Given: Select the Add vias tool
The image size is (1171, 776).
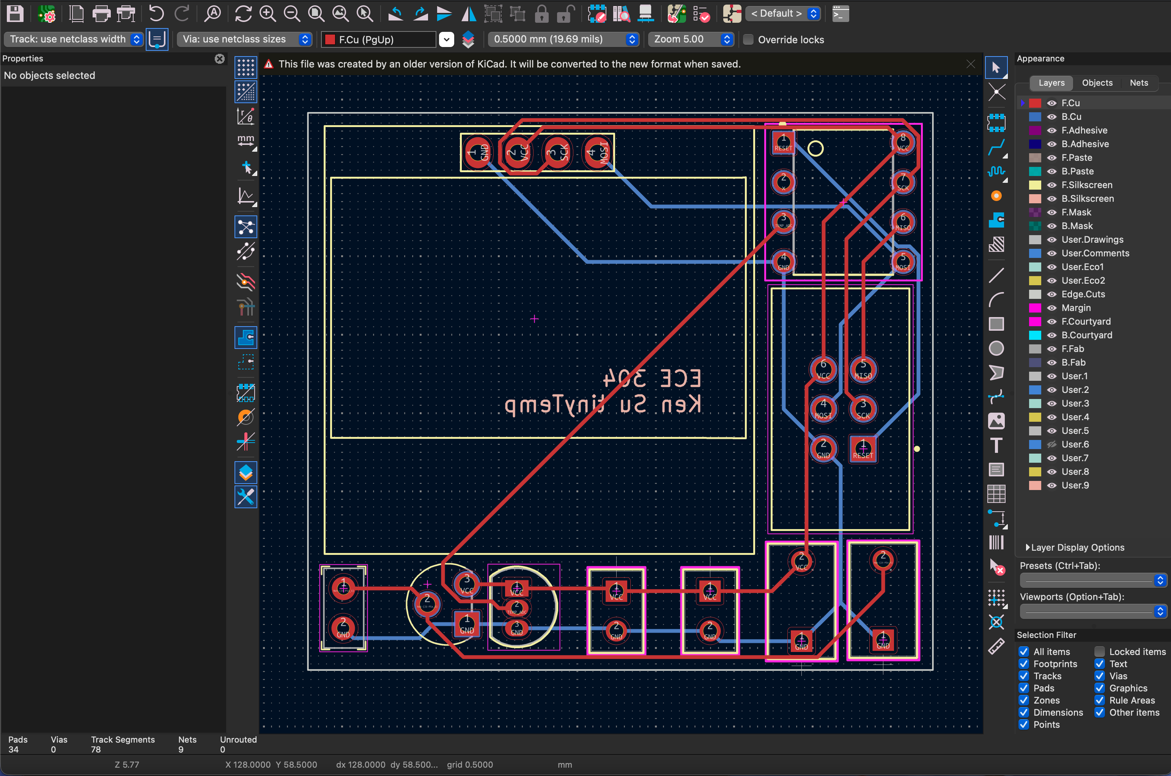Looking at the screenshot, I should coord(996,196).
